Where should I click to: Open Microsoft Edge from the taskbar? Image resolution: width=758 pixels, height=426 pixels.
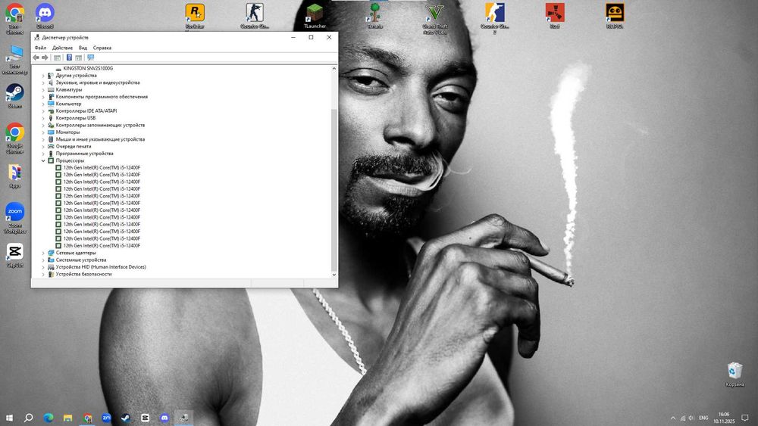(49, 418)
